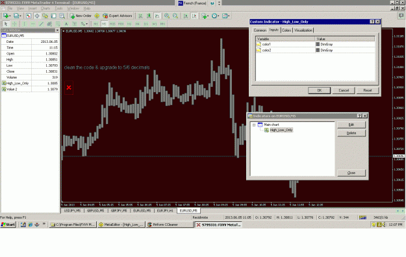The width and height of the screenshot is (406, 257).
Task: Open the Navigator panel icon
Action: (x=45, y=16)
